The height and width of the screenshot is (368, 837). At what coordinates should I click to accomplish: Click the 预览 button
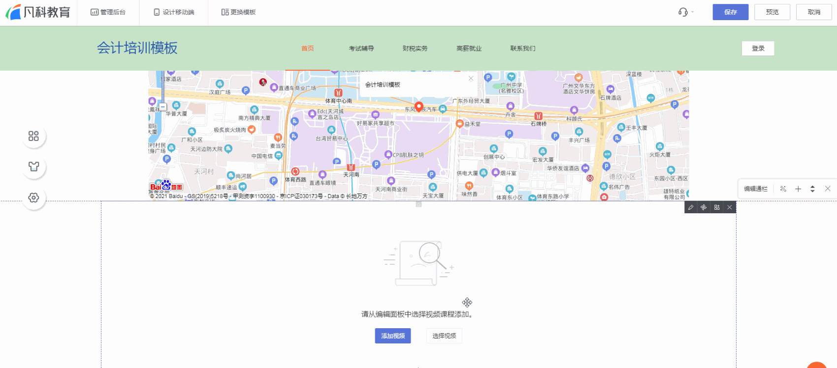(x=772, y=12)
